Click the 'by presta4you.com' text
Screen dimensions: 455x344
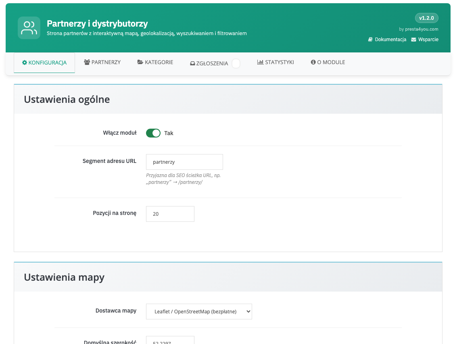coord(419,29)
